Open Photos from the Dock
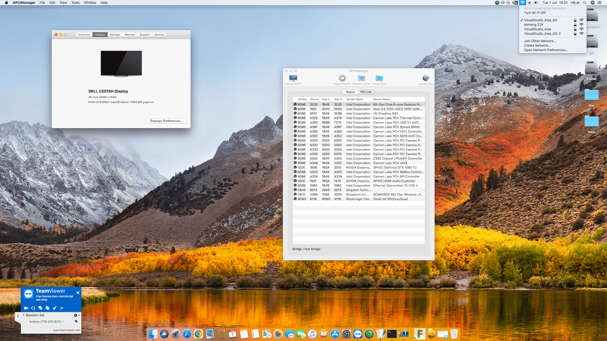 pos(278,334)
